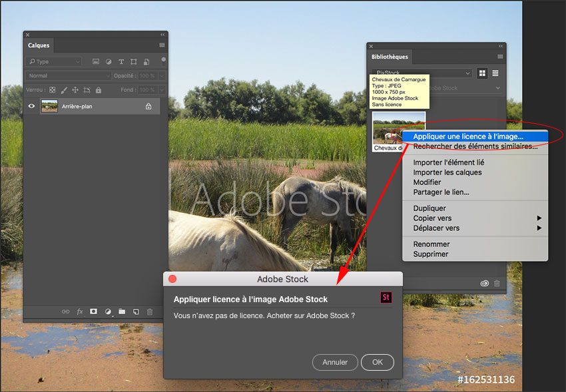Toggle lock transparent pixels
Viewport: 566px width, 392px height.
pyautogui.click(x=53, y=90)
